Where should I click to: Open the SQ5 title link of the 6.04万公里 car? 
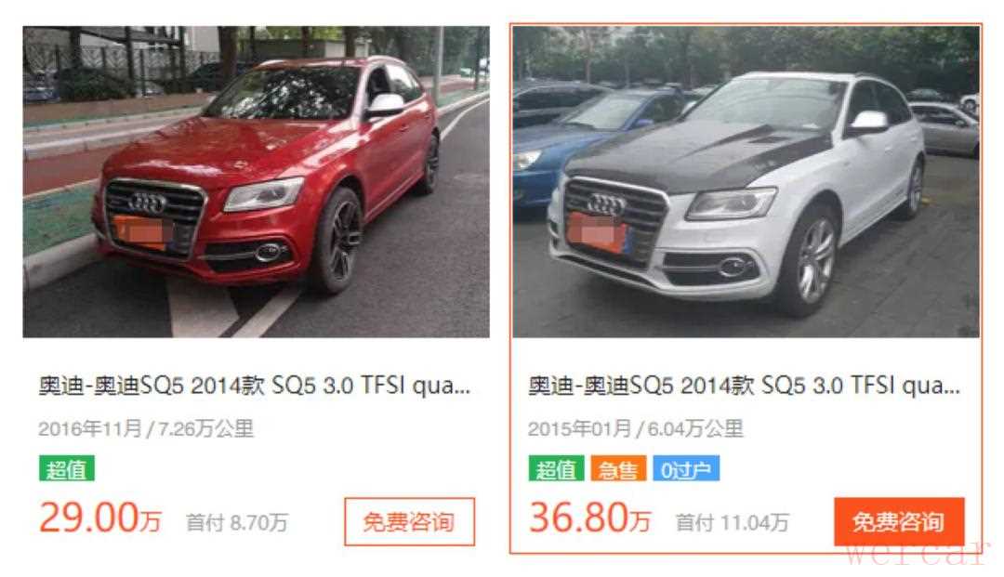coord(744,386)
